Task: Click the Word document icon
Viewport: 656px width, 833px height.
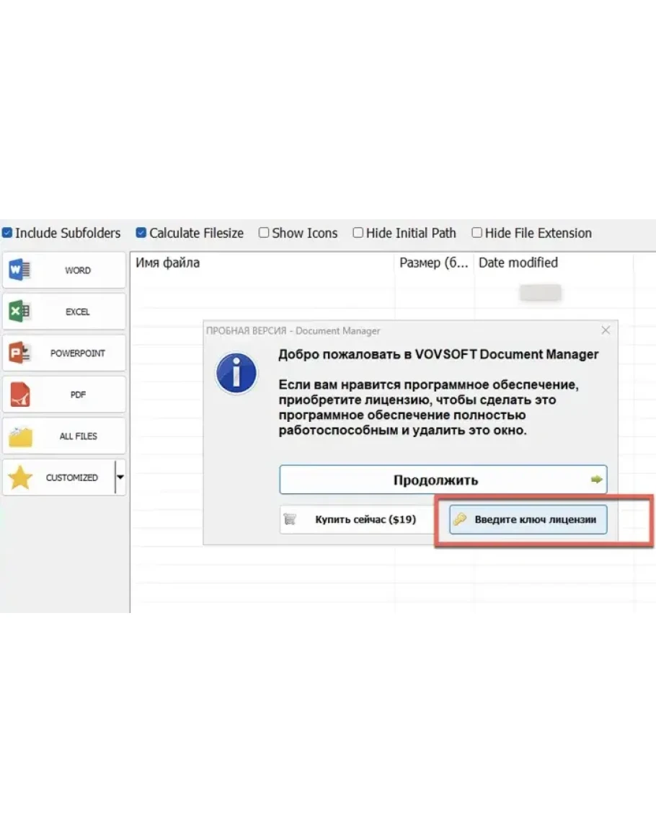Action: (19, 270)
